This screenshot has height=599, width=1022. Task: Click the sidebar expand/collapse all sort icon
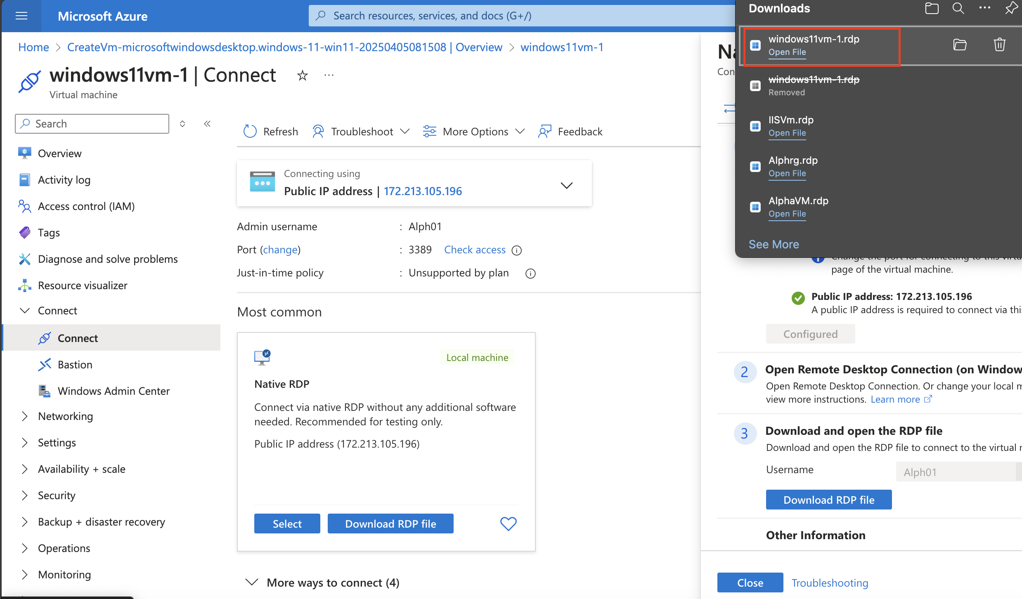tap(182, 124)
